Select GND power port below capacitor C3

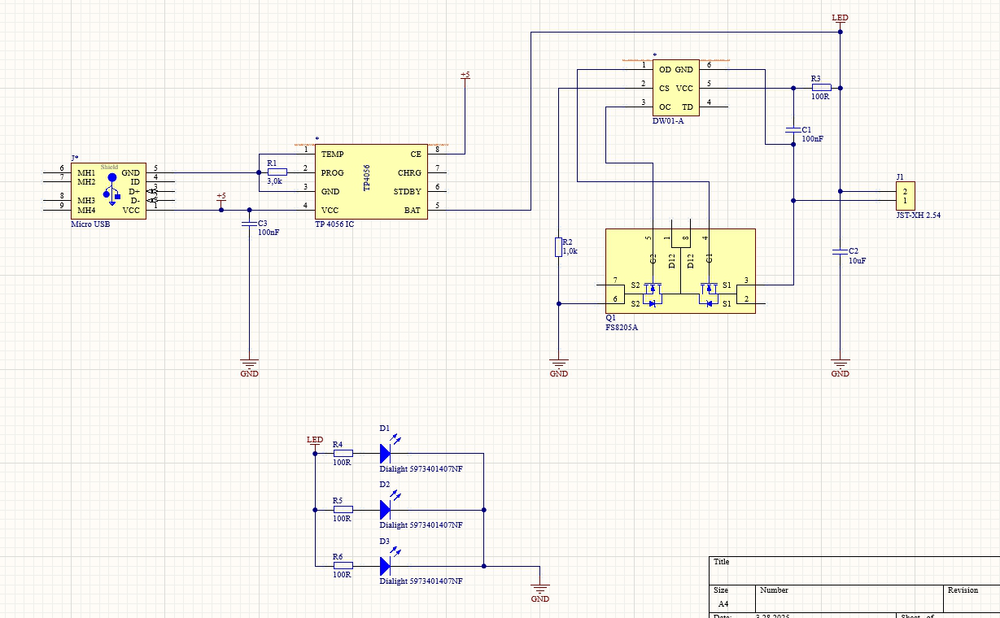(x=249, y=368)
